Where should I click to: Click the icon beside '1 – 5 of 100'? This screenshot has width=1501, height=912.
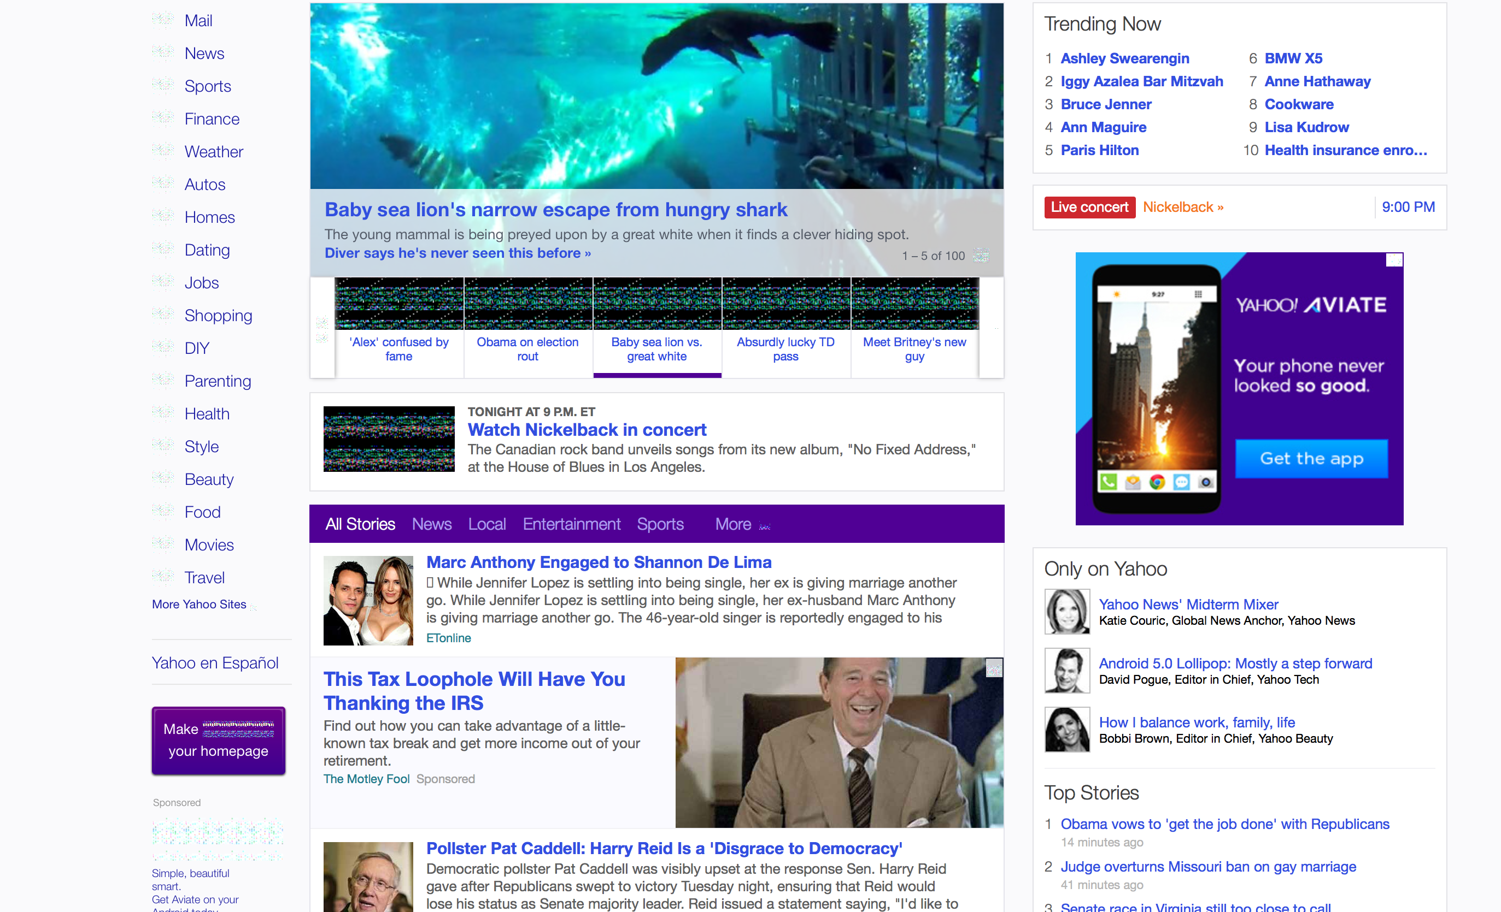(x=981, y=256)
